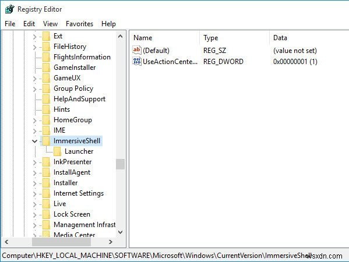Screen dimensions: 349x262
Task: Click the HelpAndSupport folder icon
Action: tap(46, 99)
